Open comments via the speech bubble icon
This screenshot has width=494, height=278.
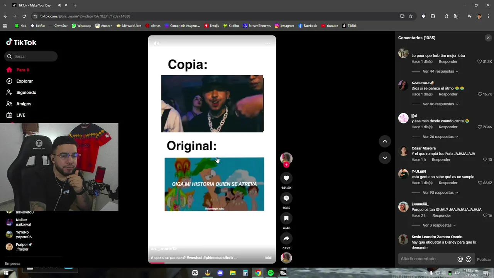coord(286,198)
